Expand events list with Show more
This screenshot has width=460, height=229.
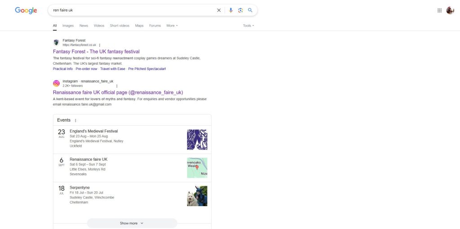pos(132,223)
